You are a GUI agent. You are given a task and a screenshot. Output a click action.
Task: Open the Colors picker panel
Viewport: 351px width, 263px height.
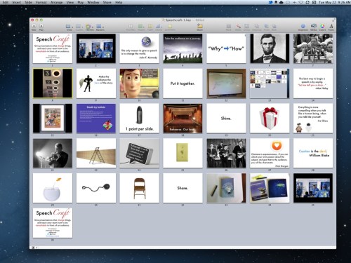tap(322, 27)
